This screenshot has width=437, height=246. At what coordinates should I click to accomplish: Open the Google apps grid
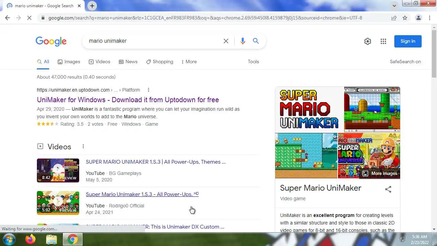coord(383,41)
